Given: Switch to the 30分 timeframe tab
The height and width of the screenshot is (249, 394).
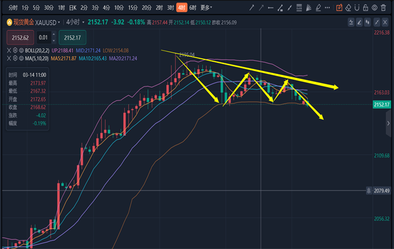Looking at the screenshot, I should click(x=49, y=8).
